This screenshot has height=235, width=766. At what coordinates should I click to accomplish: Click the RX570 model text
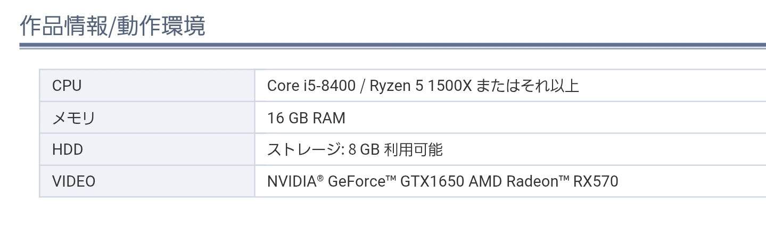click(x=596, y=182)
